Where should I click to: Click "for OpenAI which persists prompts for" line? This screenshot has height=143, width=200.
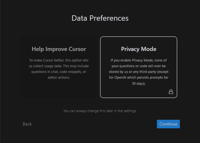coord(139,77)
